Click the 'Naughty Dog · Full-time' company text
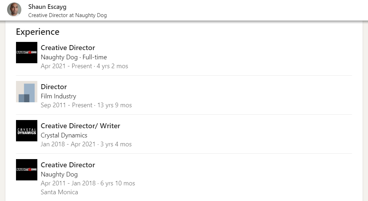368x201 pixels. 74,57
